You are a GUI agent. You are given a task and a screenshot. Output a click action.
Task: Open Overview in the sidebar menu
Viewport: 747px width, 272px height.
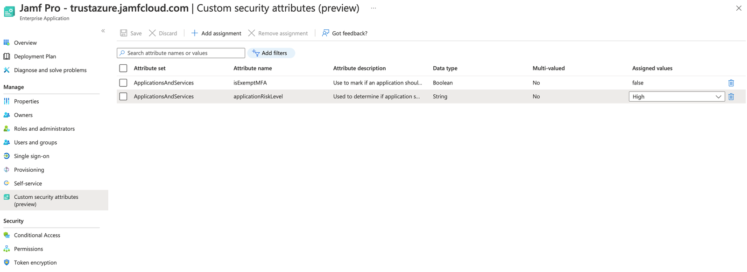25,42
